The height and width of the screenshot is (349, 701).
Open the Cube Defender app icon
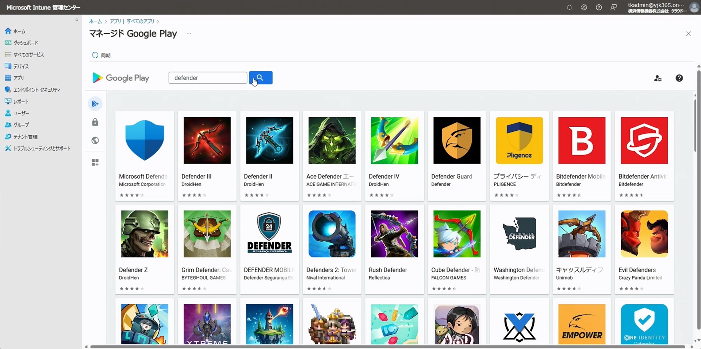pos(457,234)
